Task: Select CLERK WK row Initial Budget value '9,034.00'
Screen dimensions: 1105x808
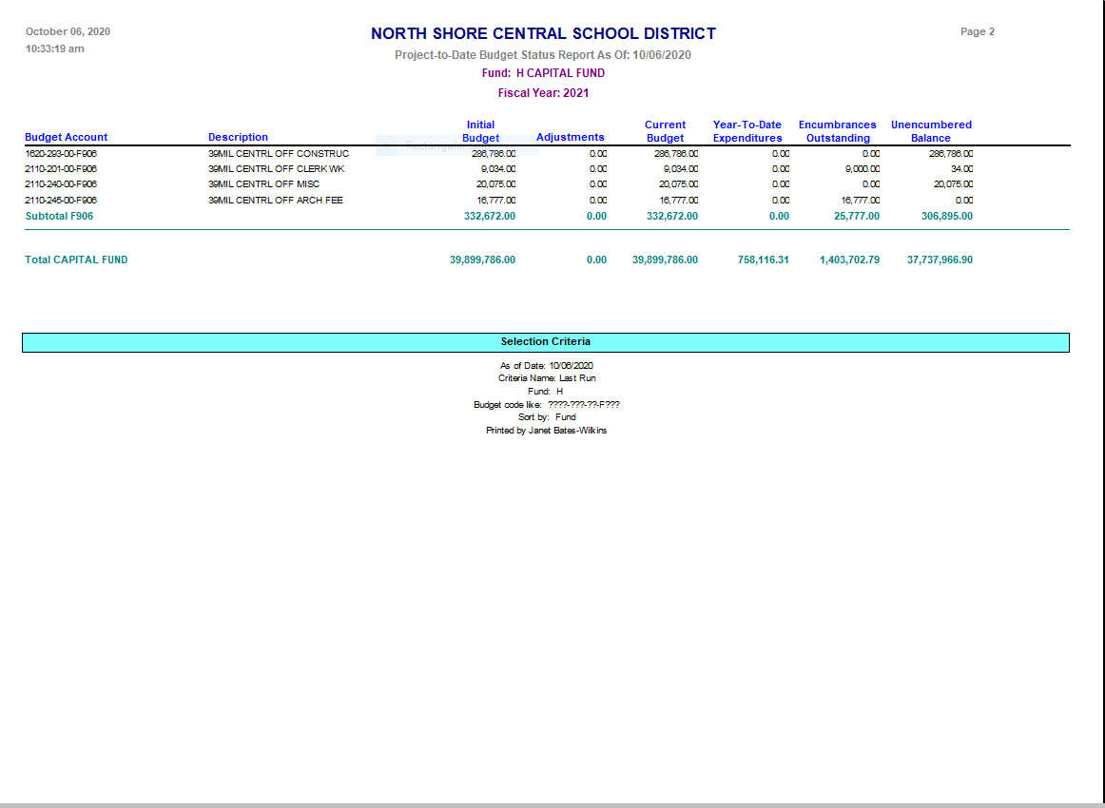Action: point(498,169)
